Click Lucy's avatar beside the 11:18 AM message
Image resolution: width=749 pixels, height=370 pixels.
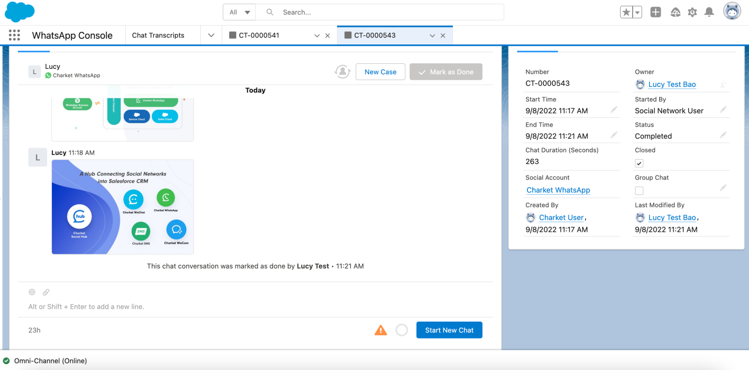[37, 158]
